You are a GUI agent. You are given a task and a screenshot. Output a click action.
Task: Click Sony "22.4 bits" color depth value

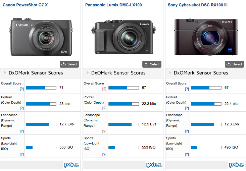tap(232, 104)
